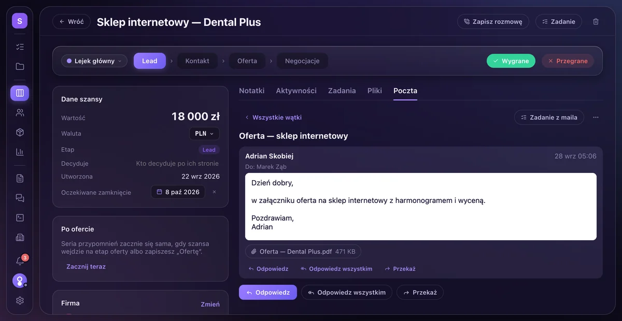Image resolution: width=622 pixels, height=321 pixels.
Task: Click the 22 wrz 2026 created date
Action: click(201, 177)
